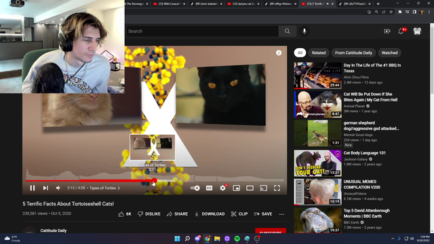Open Windows taskbar search

(187, 239)
